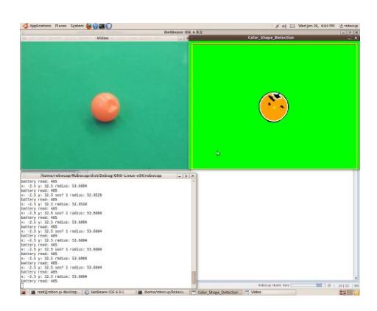The image size is (377, 311).
Task: Switch to /home/robocup/Roboc... taskbar item
Action: [x=163, y=293]
